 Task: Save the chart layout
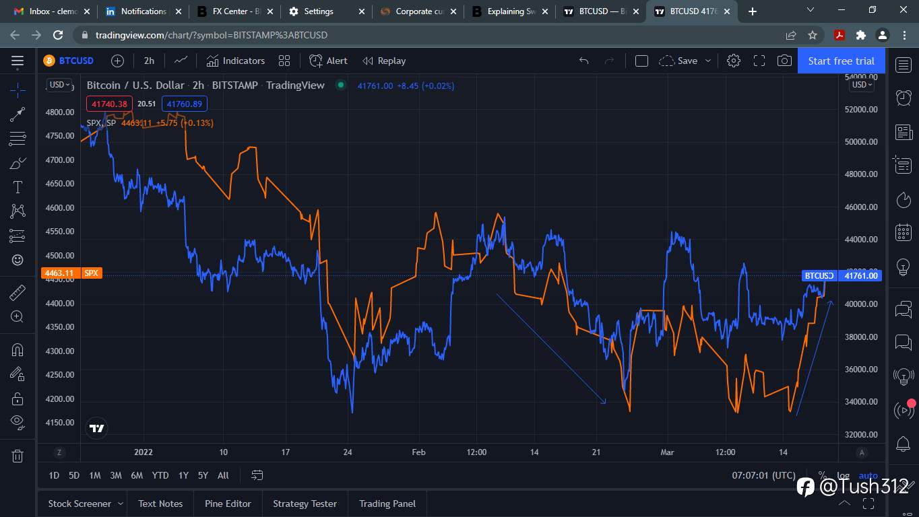point(678,61)
